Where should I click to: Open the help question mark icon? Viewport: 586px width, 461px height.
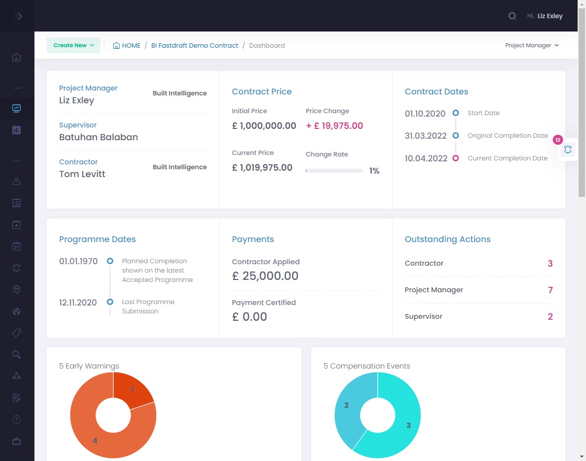coord(16,419)
